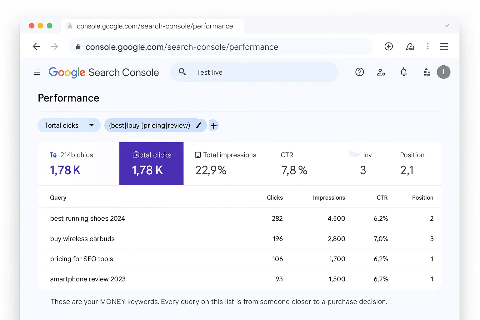Toggle the Total clicks metric card
480x320 pixels.
(x=151, y=163)
